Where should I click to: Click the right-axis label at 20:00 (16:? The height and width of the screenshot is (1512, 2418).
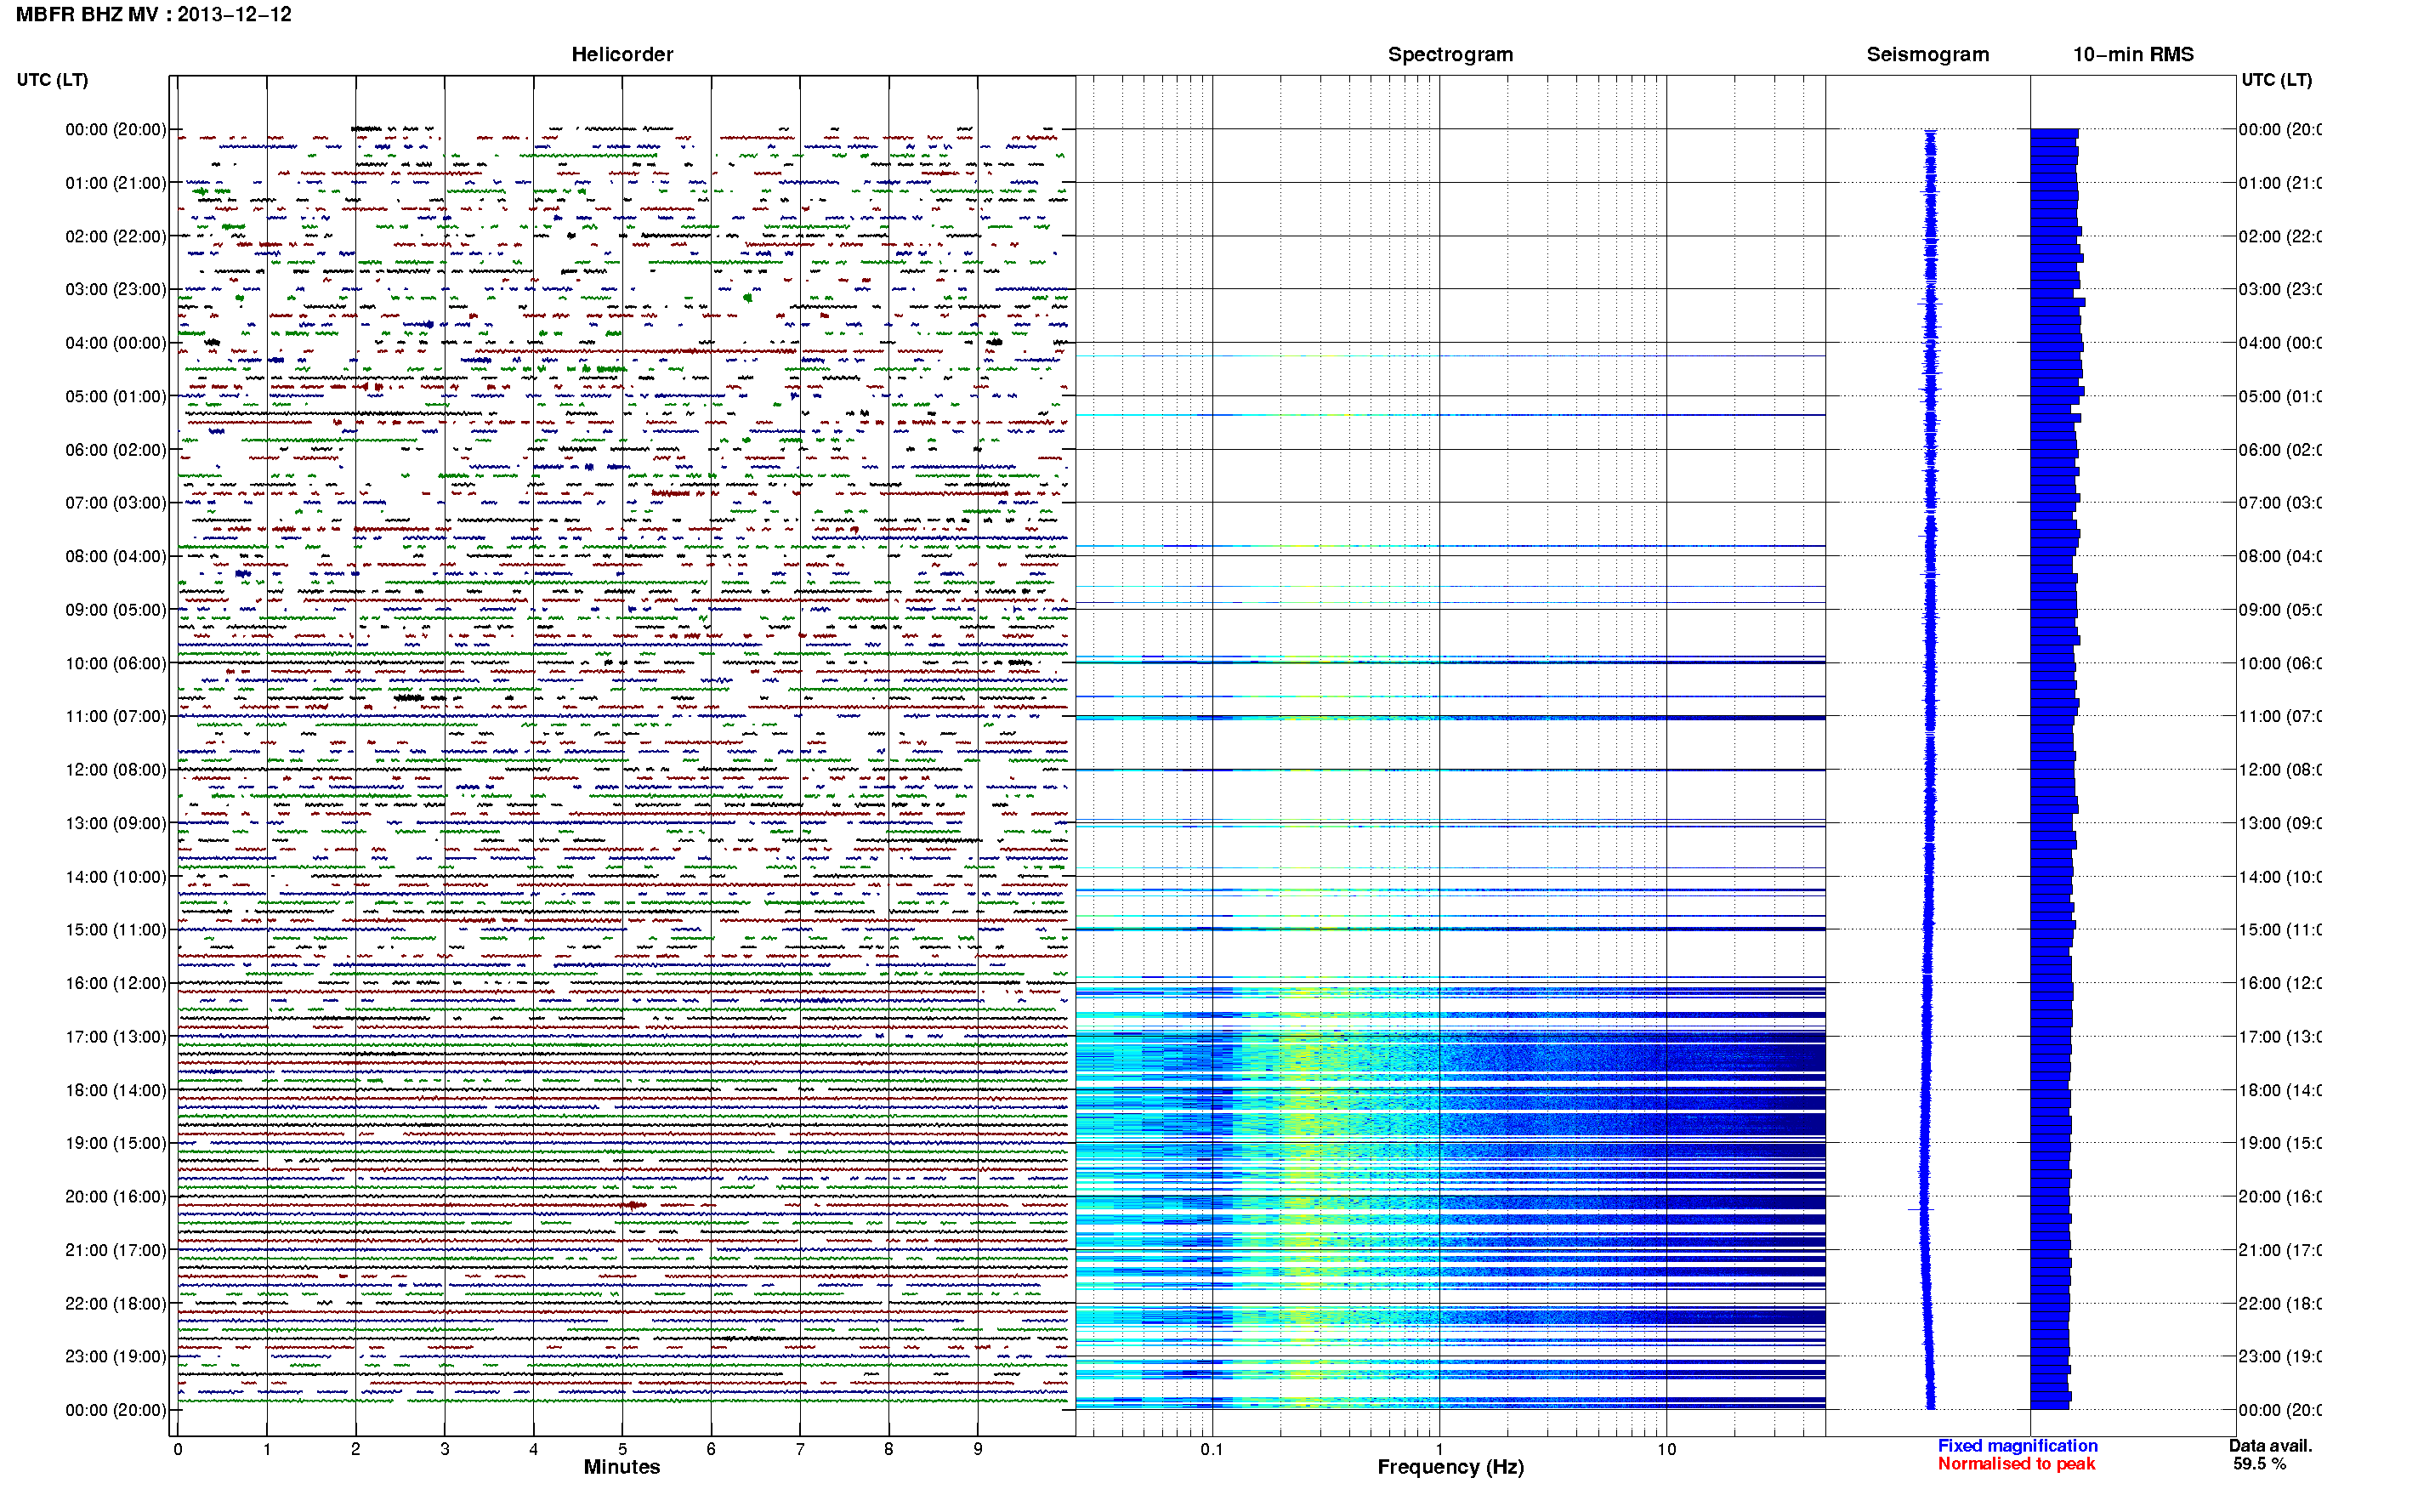[x=2280, y=1197]
